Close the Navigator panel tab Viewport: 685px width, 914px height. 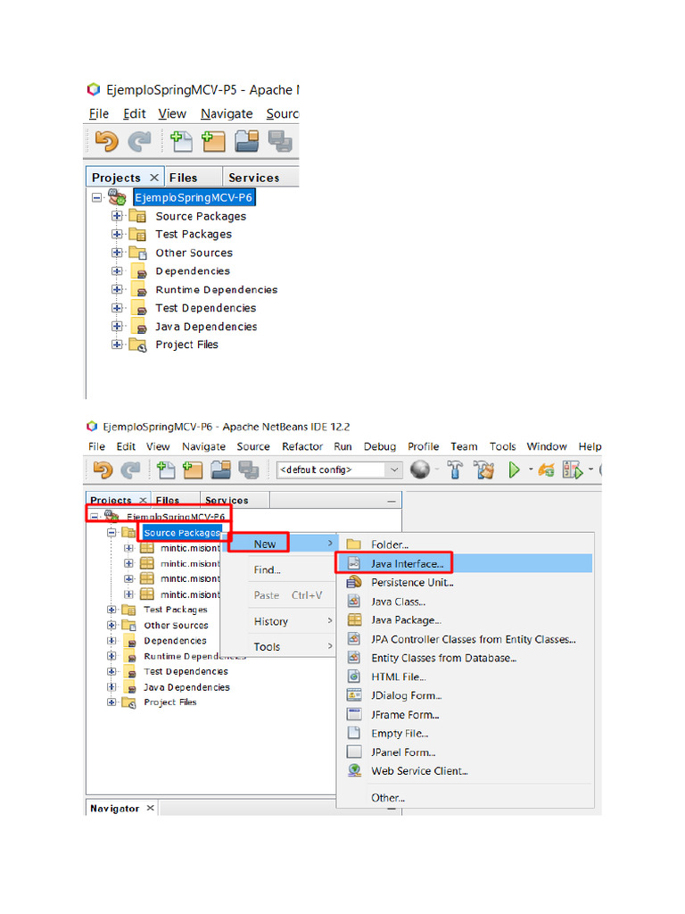click(150, 808)
